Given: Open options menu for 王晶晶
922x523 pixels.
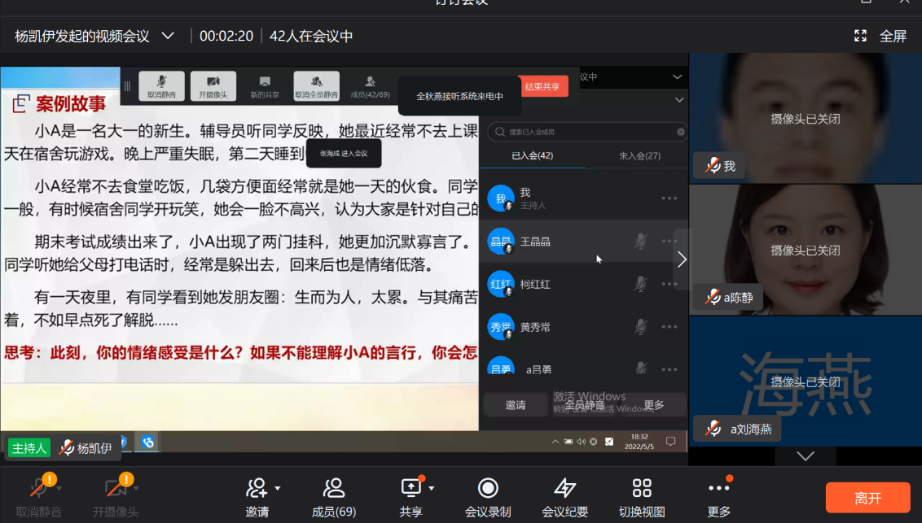Looking at the screenshot, I should click(x=670, y=241).
